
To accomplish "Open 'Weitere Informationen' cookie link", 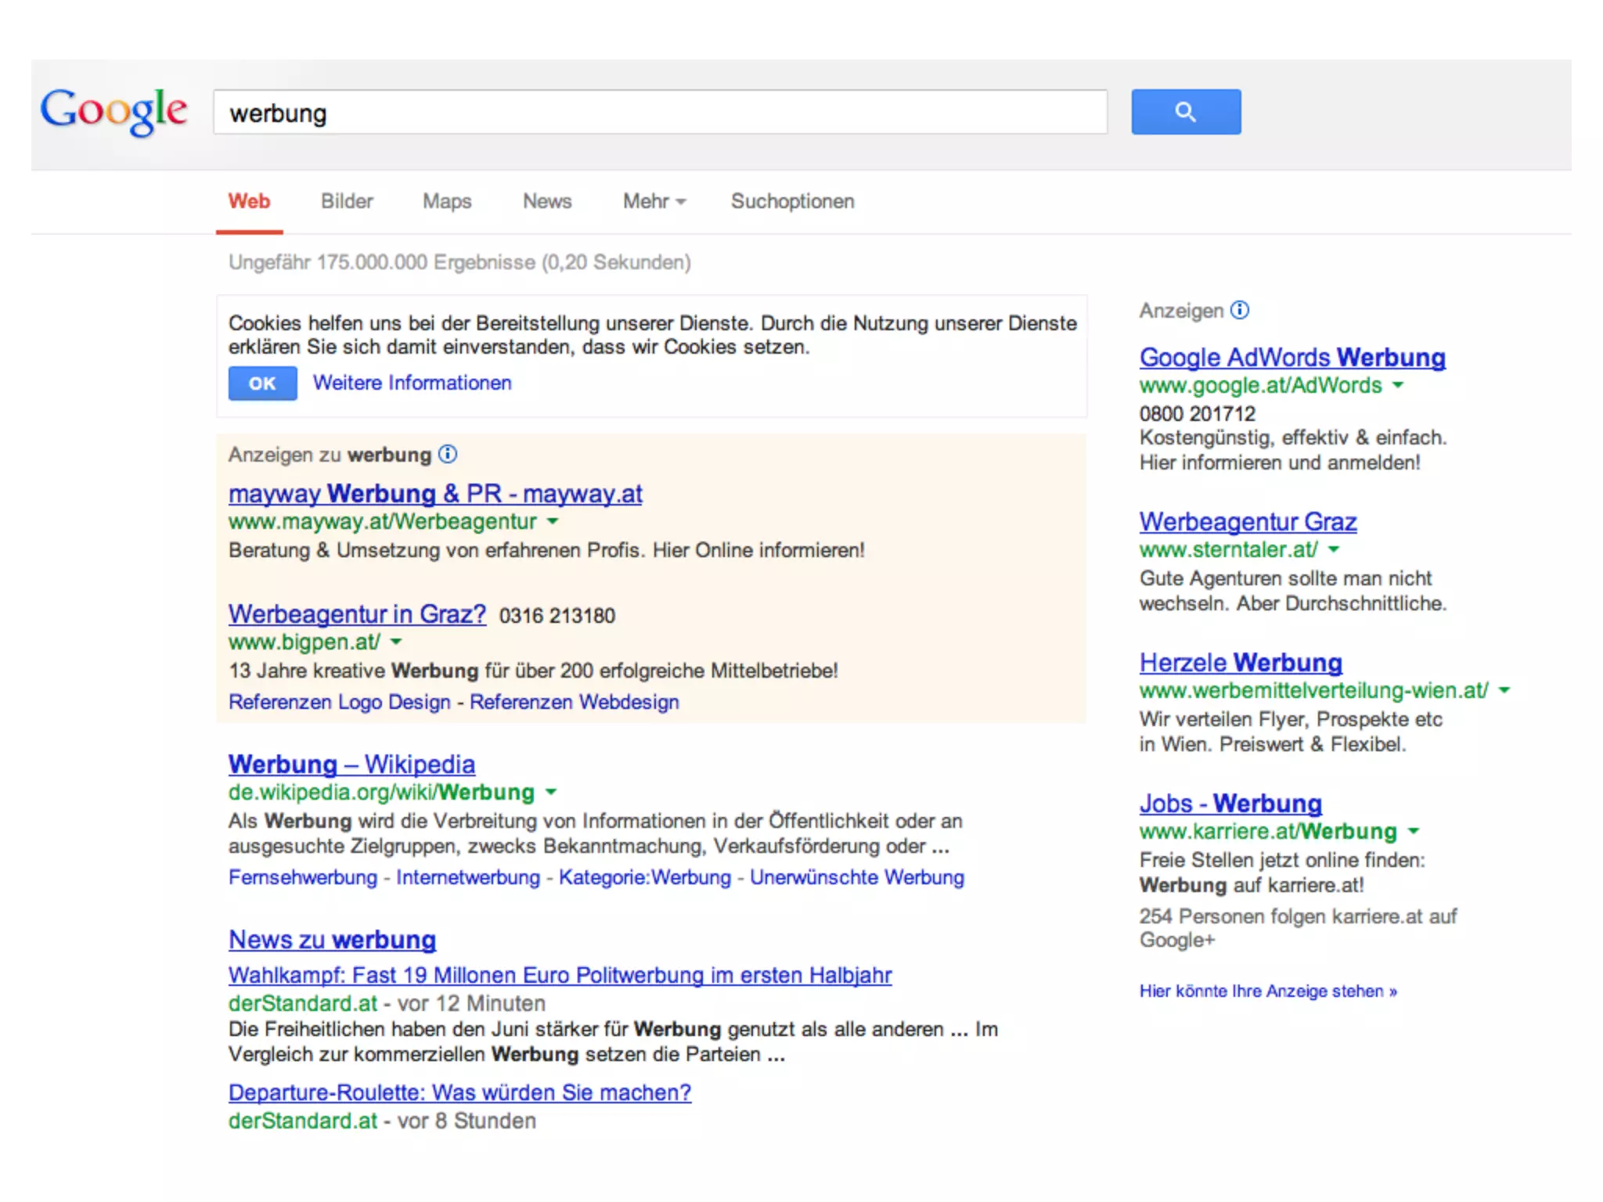I will 412,383.
